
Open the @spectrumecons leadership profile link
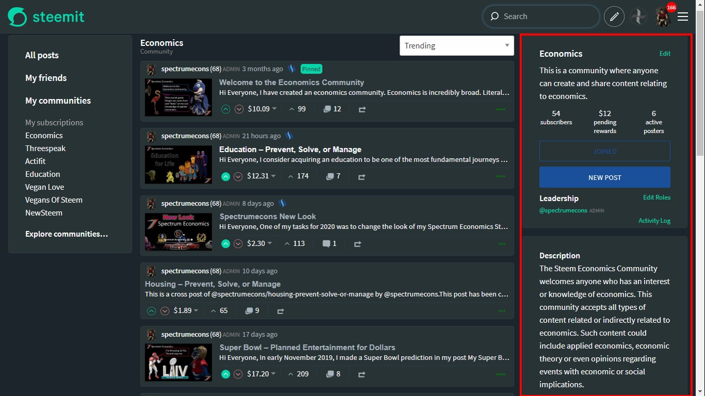point(564,210)
